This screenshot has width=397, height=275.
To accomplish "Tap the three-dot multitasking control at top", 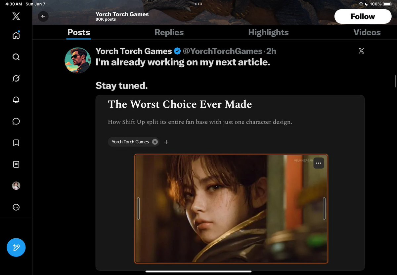I will (x=198, y=4).
